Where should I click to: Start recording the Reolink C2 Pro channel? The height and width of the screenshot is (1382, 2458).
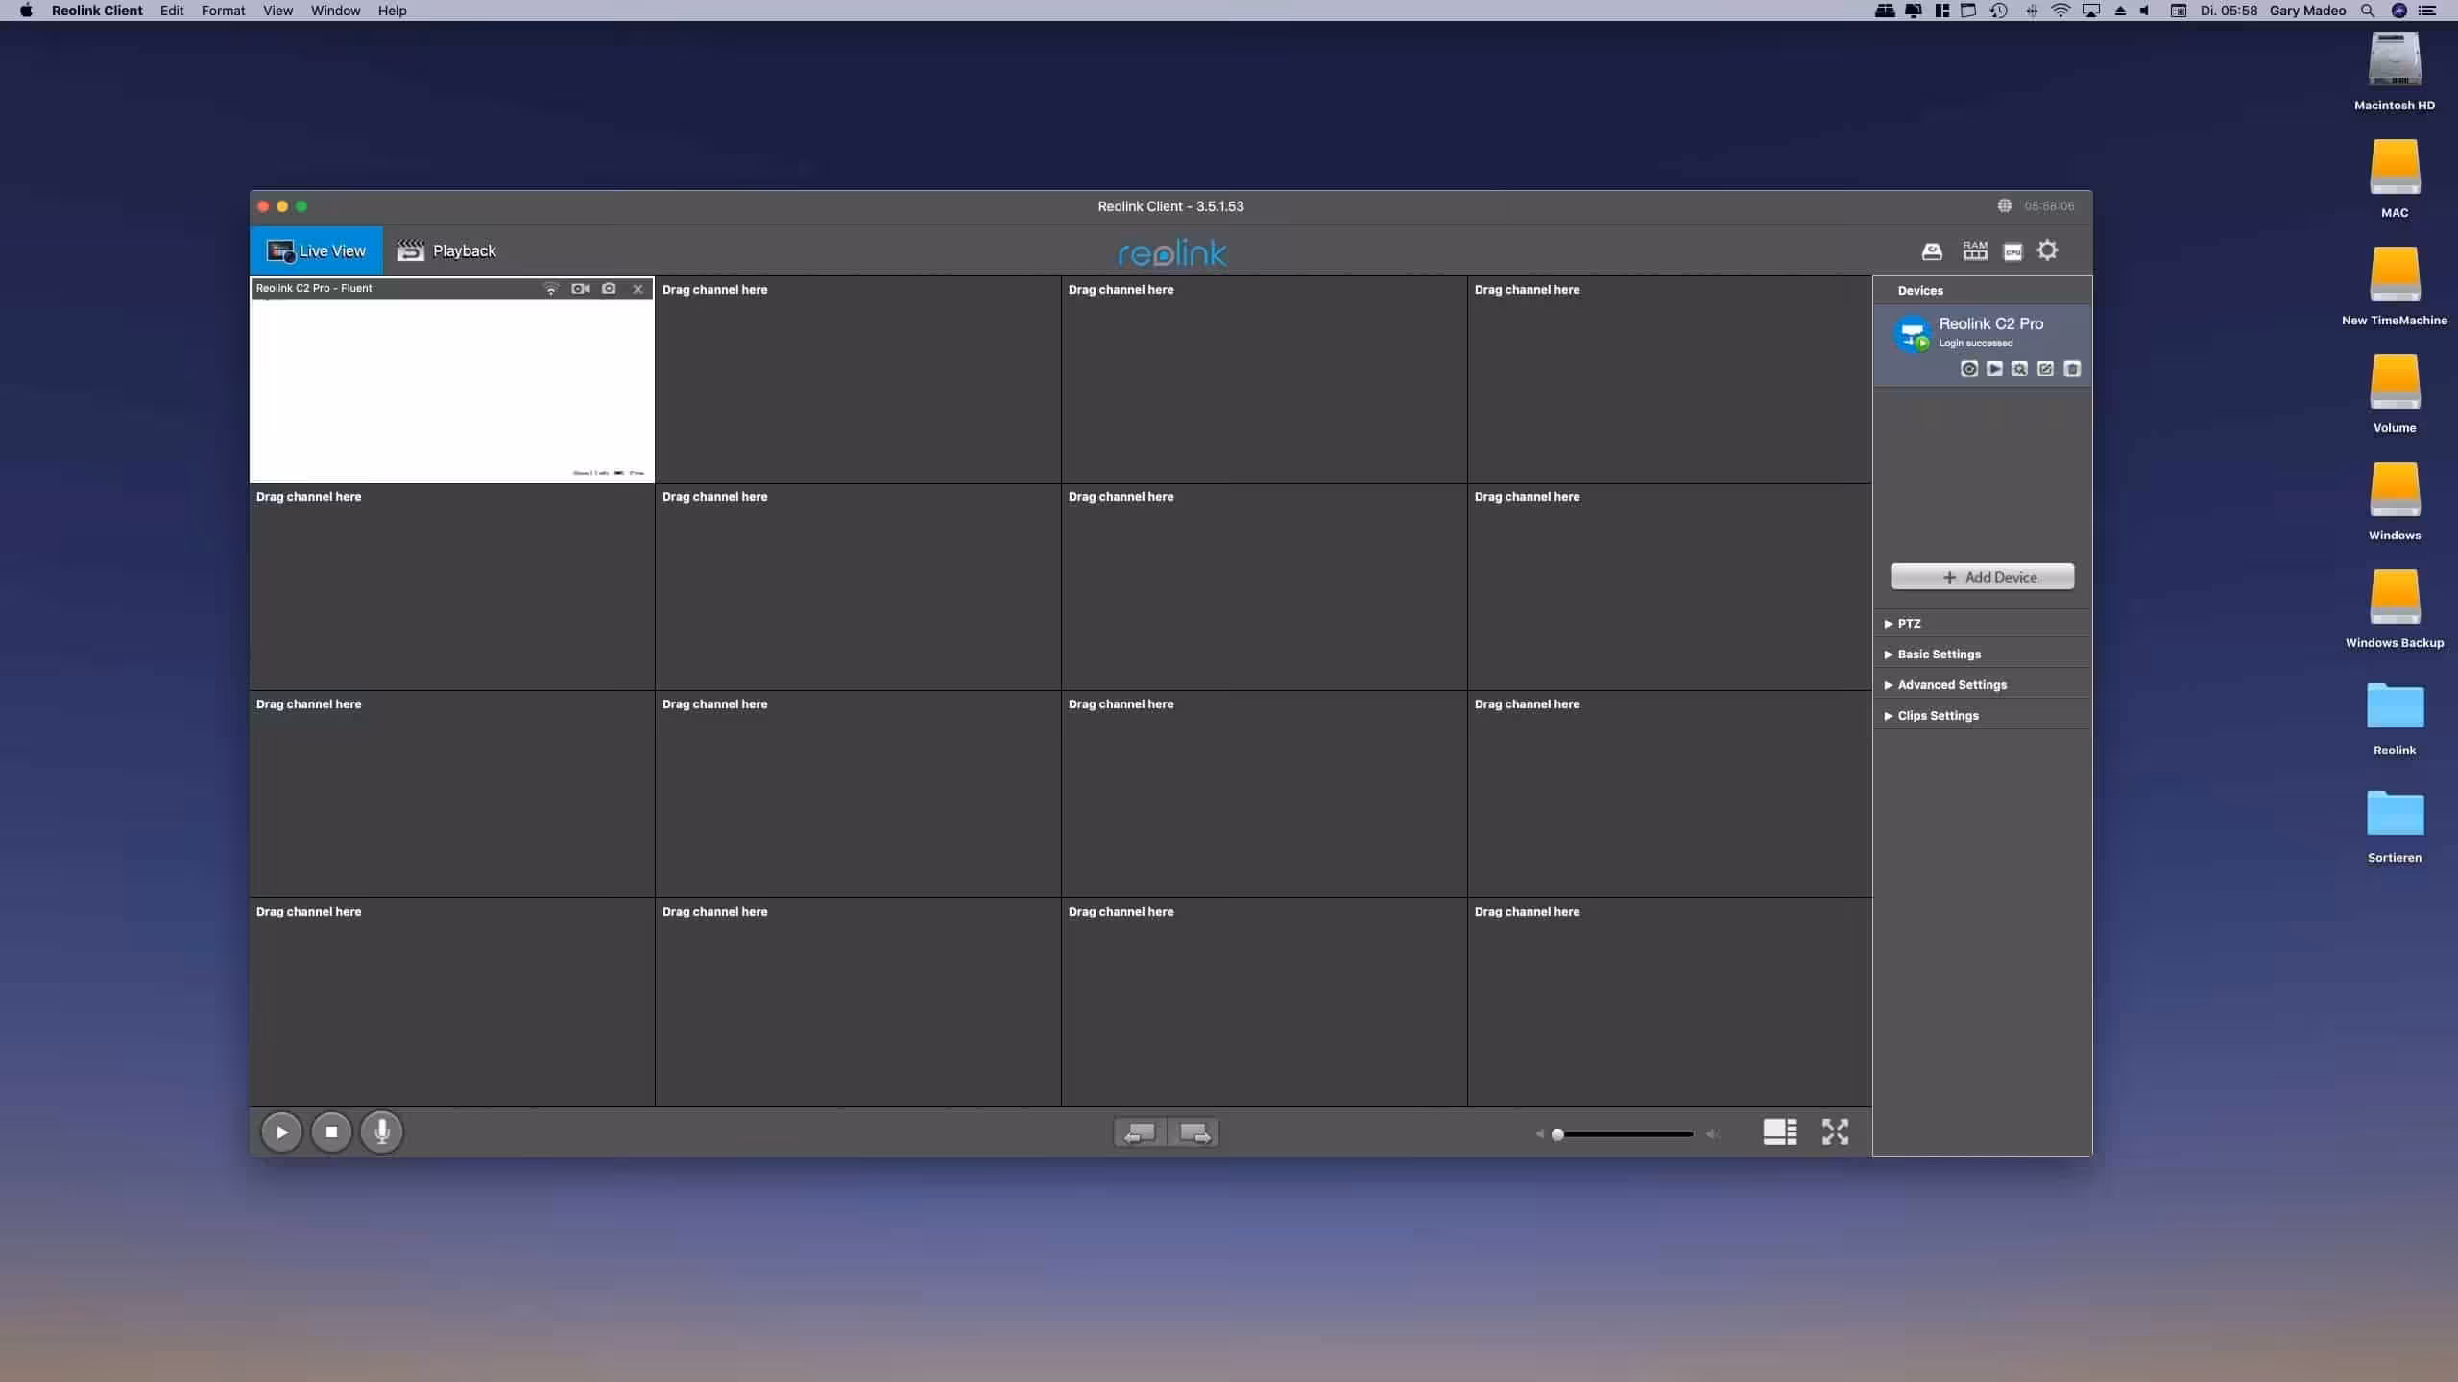coord(580,288)
